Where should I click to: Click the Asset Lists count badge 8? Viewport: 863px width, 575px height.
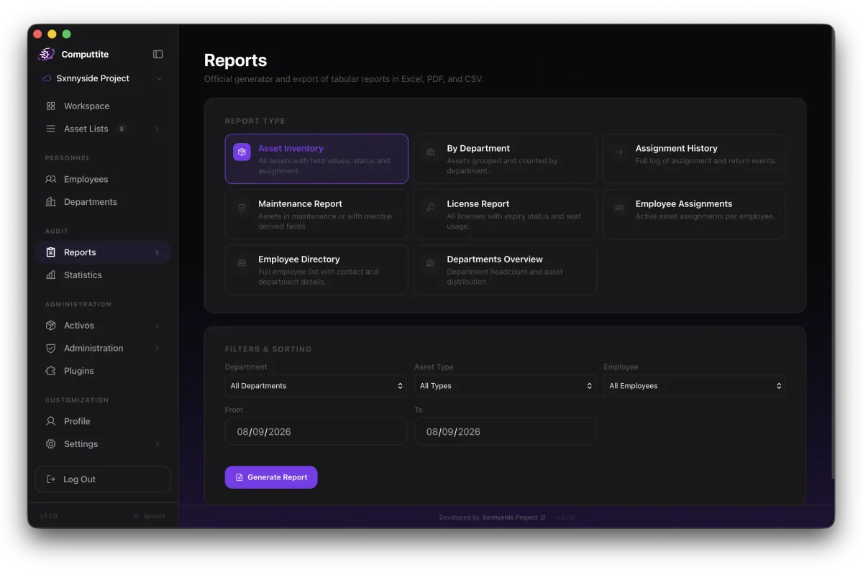(x=122, y=129)
